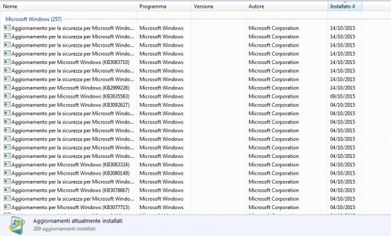Select Aggiornamento per Microsoft Windows (KB2999226)
Viewport: 391px width, 236px height.
70,88
